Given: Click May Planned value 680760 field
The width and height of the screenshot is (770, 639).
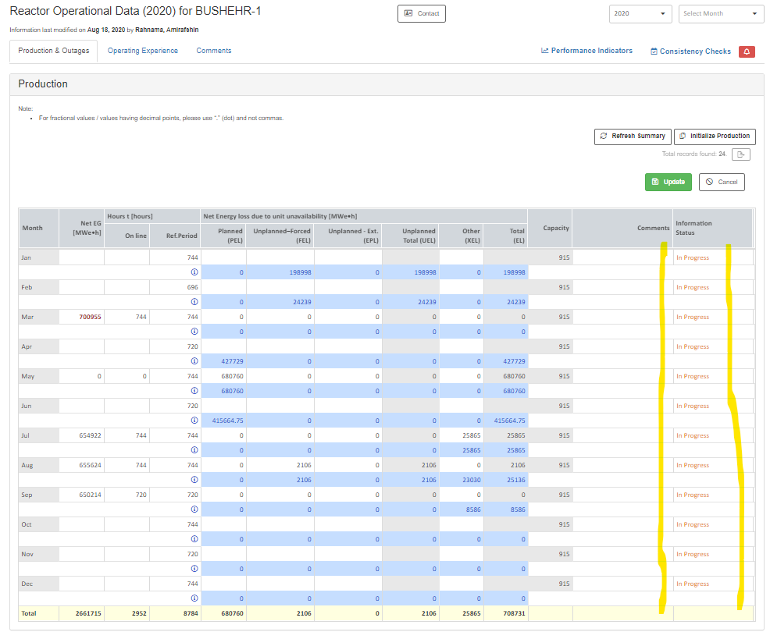Looking at the screenshot, I should (223, 376).
